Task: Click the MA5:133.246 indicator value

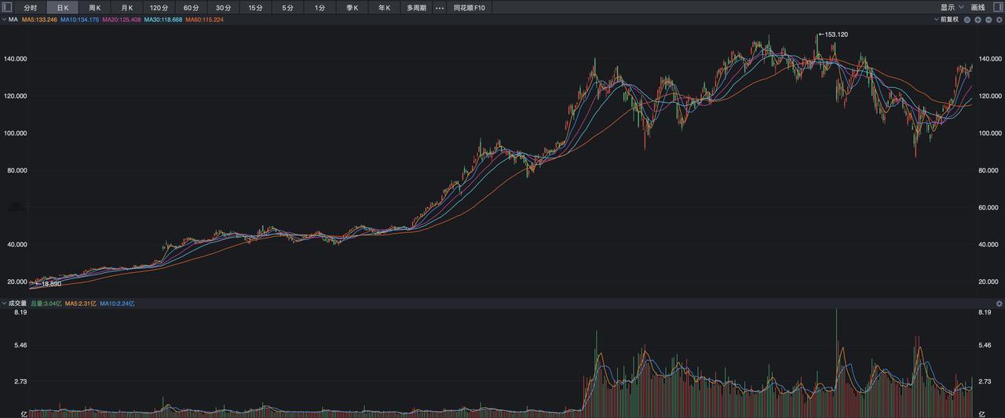Action: (39, 20)
